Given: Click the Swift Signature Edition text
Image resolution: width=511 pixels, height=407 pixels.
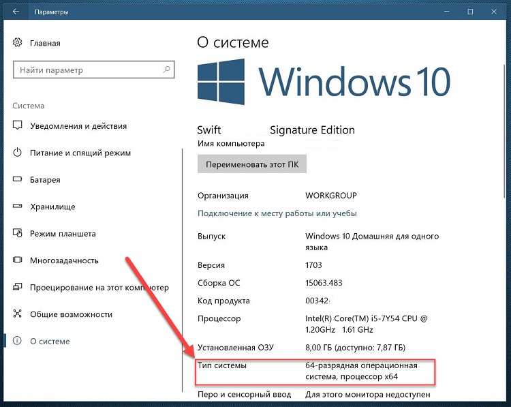Looking at the screenshot, I should (x=276, y=130).
